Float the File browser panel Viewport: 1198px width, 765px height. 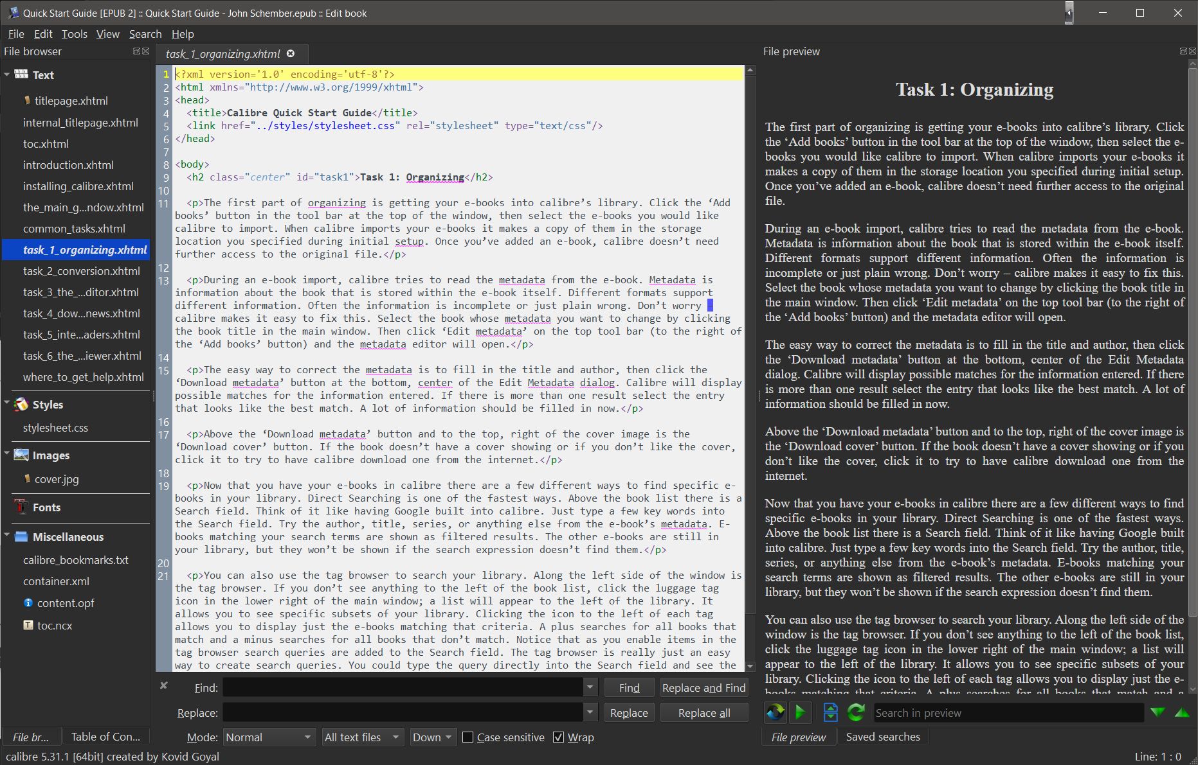point(136,51)
